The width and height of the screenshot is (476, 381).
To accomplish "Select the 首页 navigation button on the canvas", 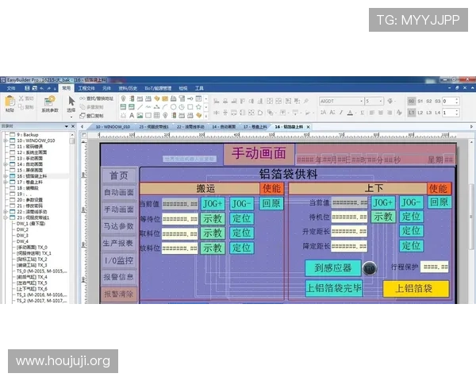I will pyautogui.click(x=118, y=175).
